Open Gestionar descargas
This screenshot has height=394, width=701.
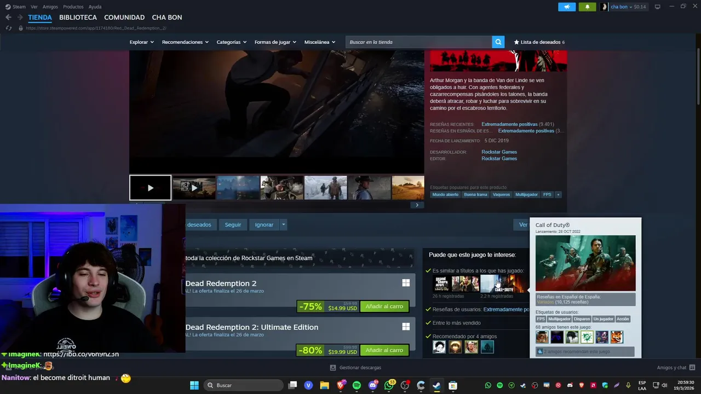tap(355, 368)
